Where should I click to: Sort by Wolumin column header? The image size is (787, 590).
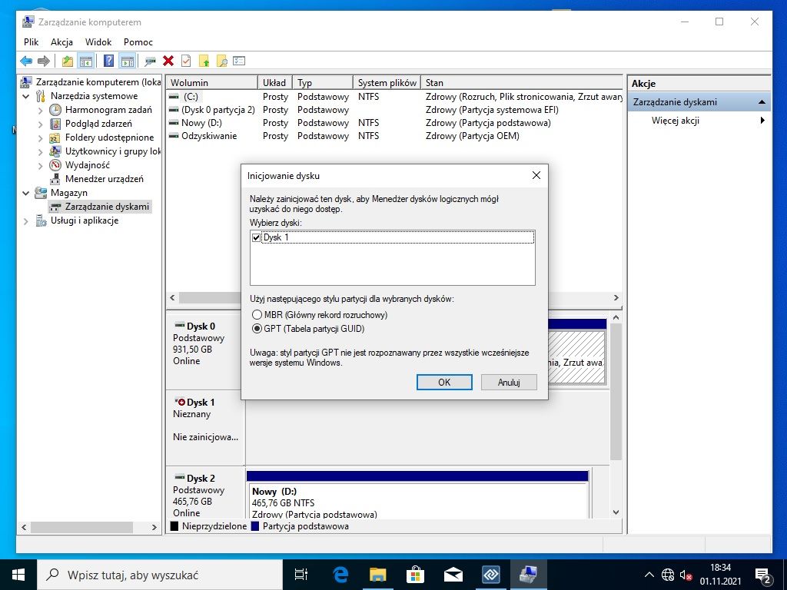coord(212,83)
